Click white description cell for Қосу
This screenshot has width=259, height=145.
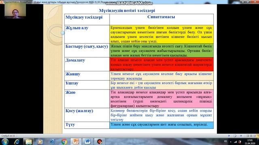pyautogui.click(x=161, y=115)
